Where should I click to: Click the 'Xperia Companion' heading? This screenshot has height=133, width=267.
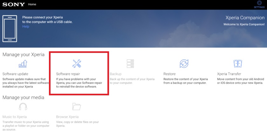coord(245,18)
